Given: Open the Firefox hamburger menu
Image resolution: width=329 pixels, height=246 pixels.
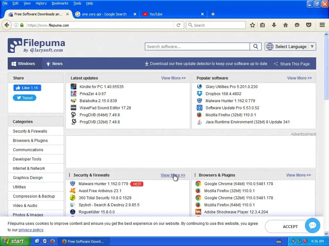Looking at the screenshot, I should coord(322,25).
